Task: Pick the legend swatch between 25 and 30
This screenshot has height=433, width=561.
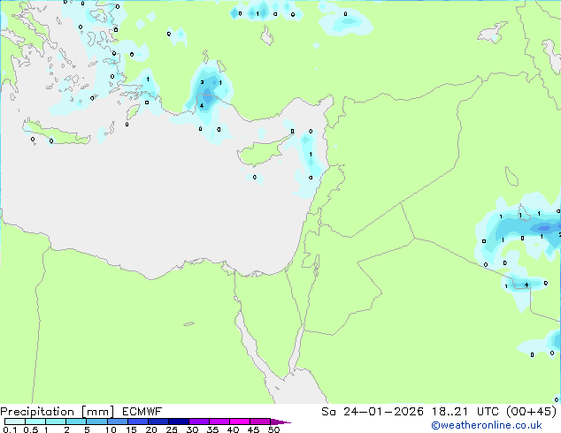Action: (178, 422)
